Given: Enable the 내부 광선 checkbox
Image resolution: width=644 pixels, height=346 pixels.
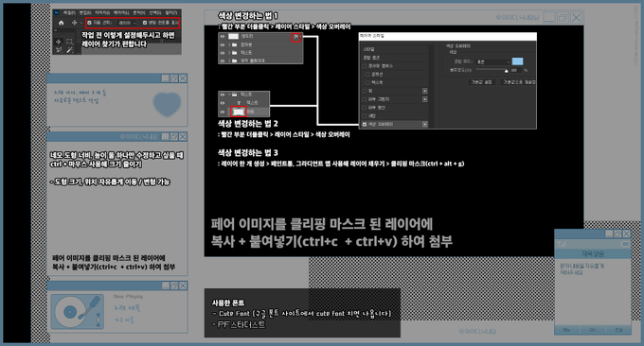Looking at the screenshot, I should coord(365,108).
